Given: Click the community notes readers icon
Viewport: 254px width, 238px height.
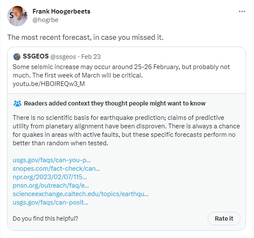Looking at the screenshot, I should coord(17,103).
